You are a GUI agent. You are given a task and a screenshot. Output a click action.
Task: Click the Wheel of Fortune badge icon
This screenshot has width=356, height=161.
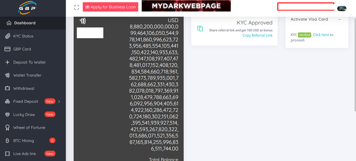pyautogui.click(x=7, y=128)
